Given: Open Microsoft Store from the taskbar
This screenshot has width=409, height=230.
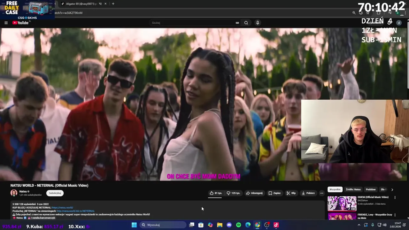Looking at the screenshot, I should coord(201,225).
